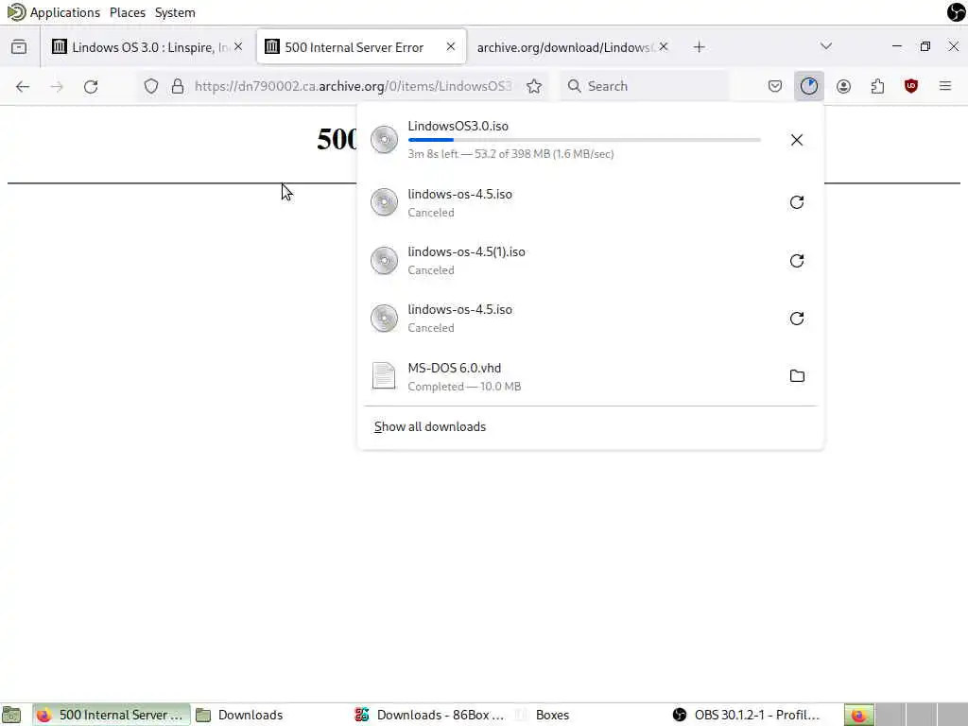Click the OBS icon in the top panel
This screenshot has height=726, width=968.
click(957, 12)
